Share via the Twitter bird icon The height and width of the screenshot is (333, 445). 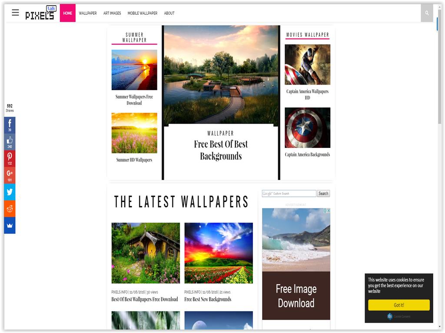(x=10, y=192)
